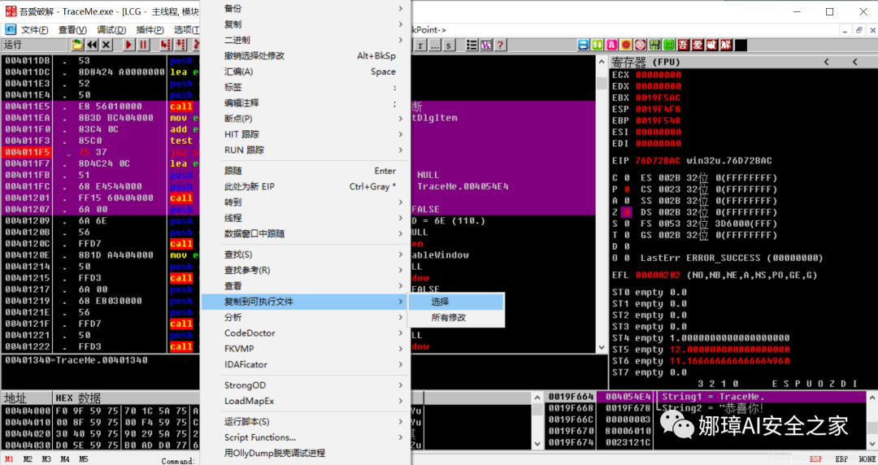Toggle the C flag value in registers
This screenshot has height=465, width=878.
[x=627, y=177]
